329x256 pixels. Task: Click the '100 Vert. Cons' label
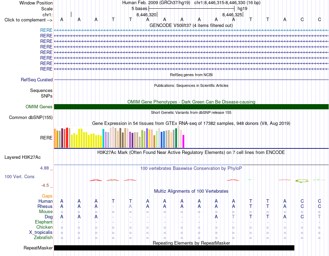(19, 176)
